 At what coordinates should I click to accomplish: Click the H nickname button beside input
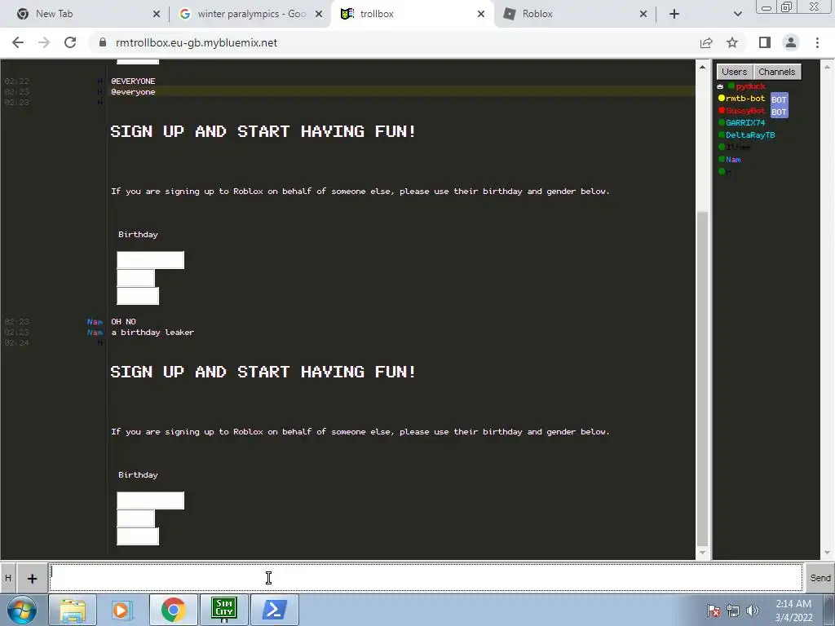pos(8,578)
